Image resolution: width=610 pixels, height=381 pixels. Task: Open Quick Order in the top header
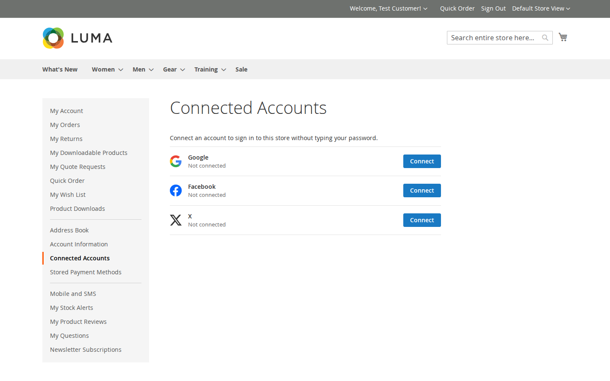click(x=457, y=8)
